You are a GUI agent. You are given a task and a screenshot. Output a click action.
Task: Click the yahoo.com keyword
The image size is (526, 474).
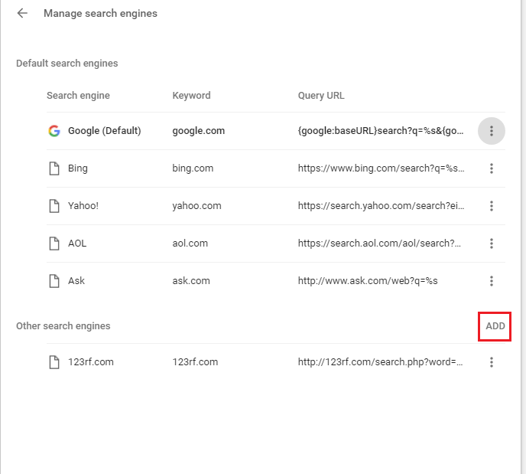pyautogui.click(x=196, y=205)
